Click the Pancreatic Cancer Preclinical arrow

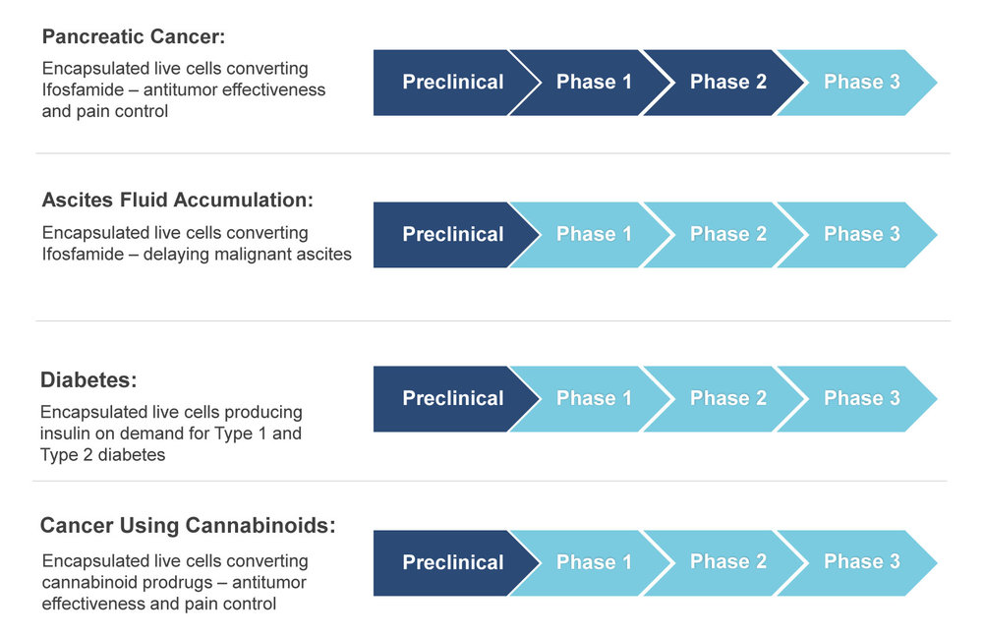tap(452, 83)
